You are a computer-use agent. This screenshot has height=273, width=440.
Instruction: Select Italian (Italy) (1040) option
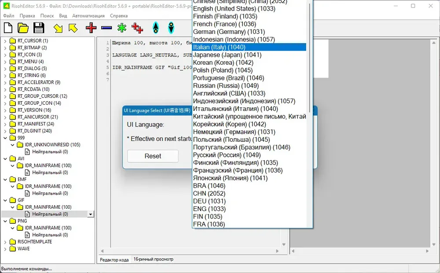pyautogui.click(x=249, y=47)
